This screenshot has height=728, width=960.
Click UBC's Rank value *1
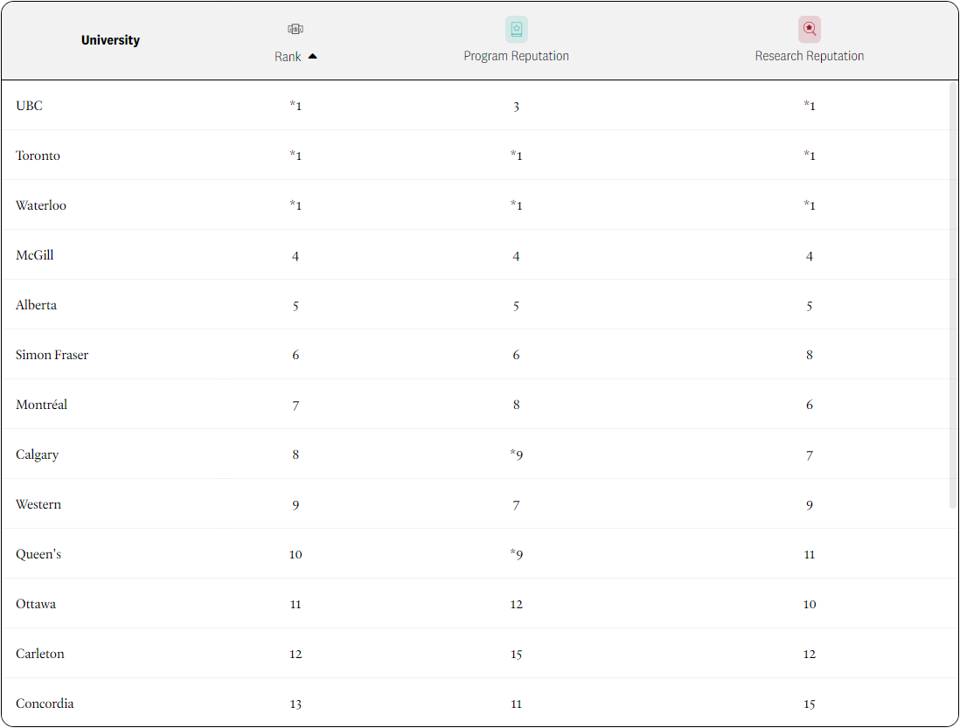tap(296, 105)
